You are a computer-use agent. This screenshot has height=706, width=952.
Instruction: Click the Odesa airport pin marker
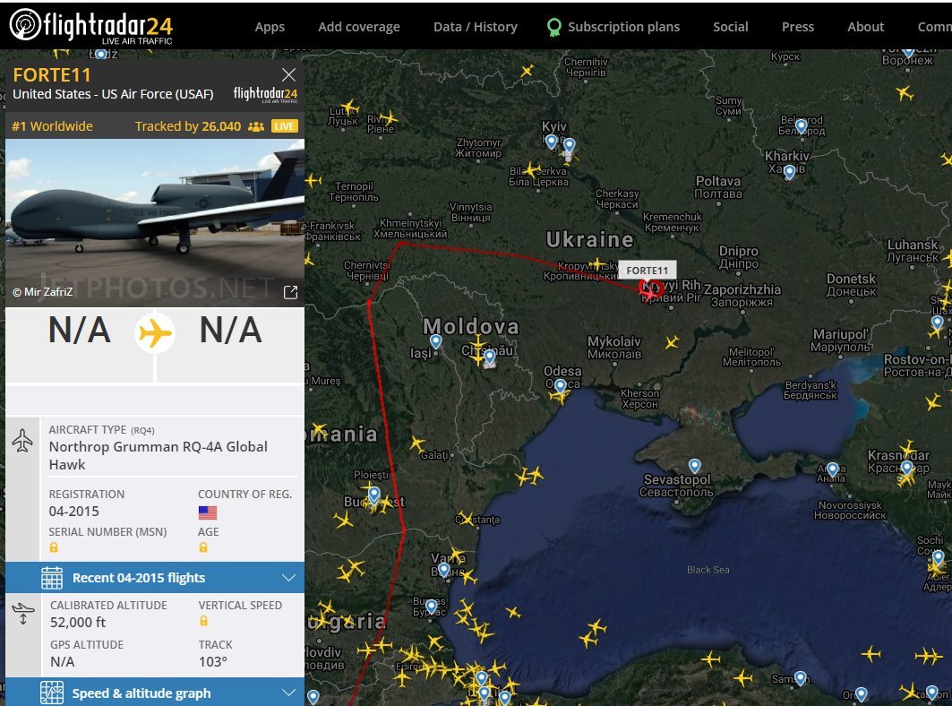[x=560, y=386]
